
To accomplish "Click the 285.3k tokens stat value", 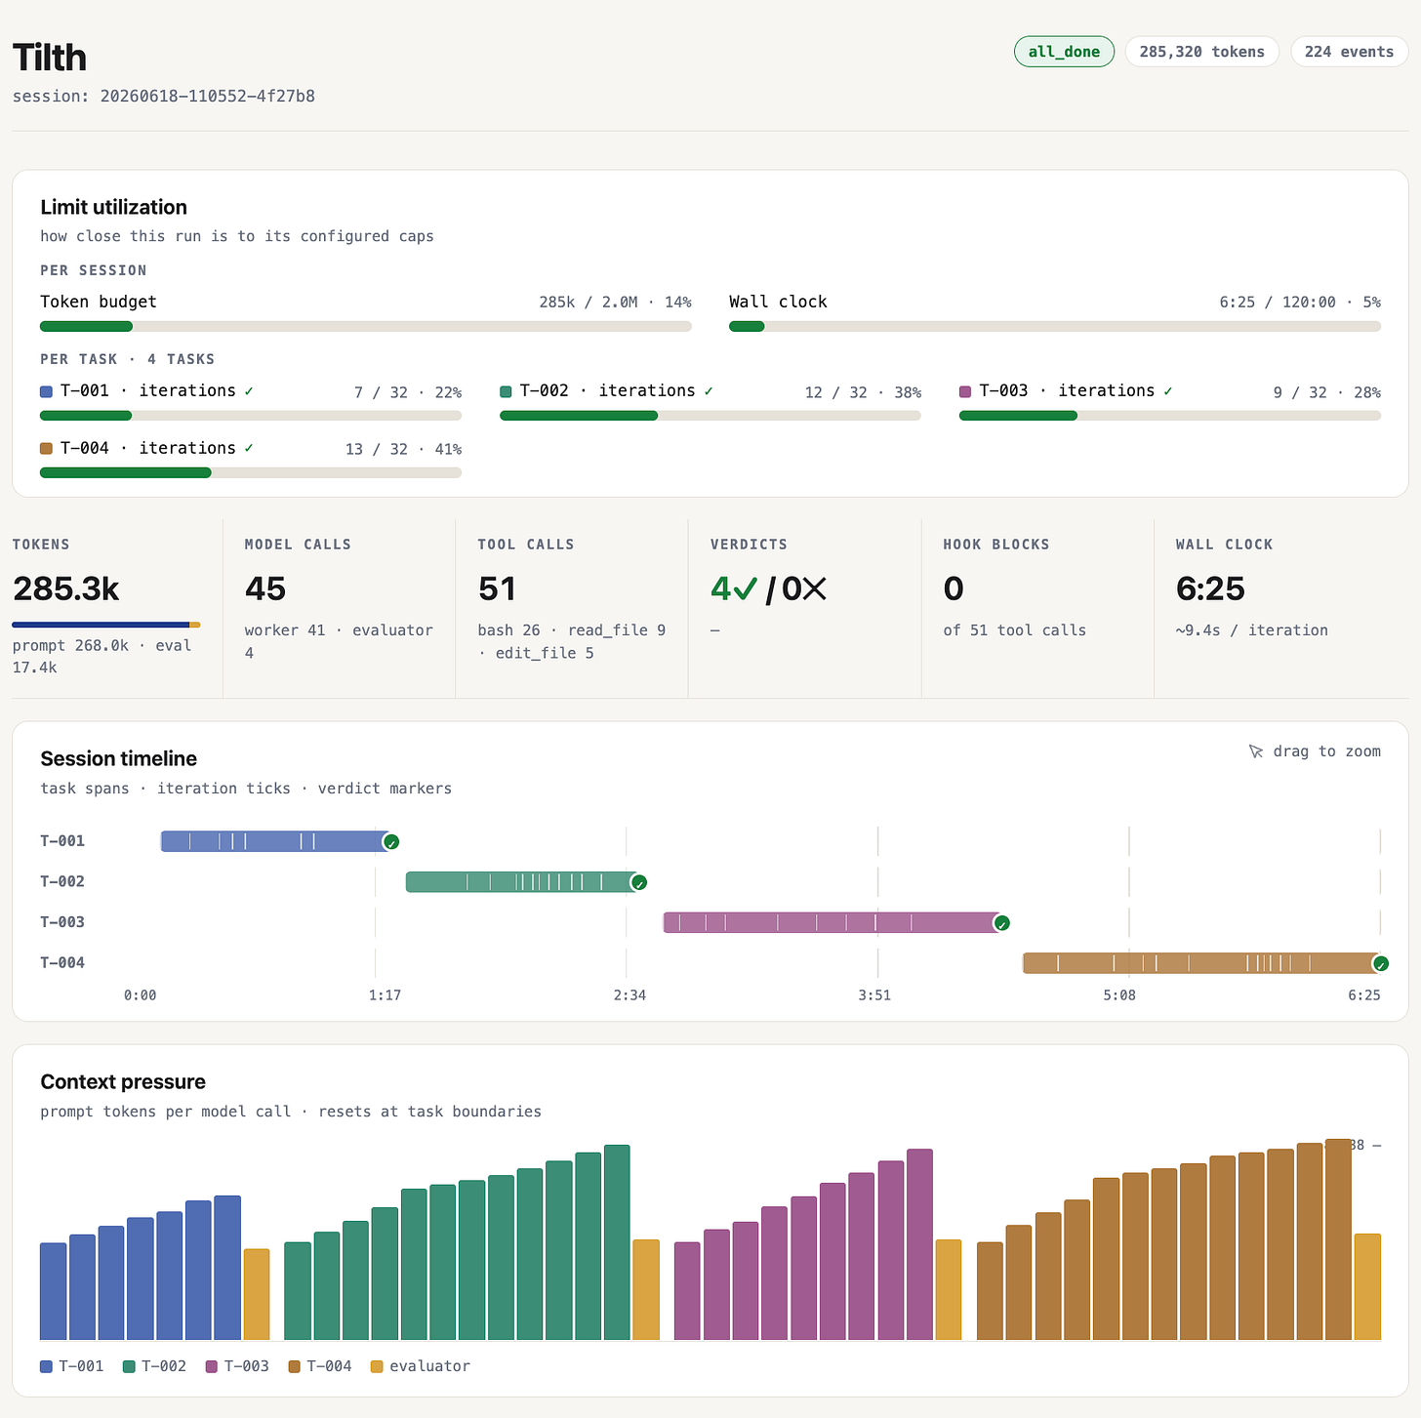I will tap(66, 588).
